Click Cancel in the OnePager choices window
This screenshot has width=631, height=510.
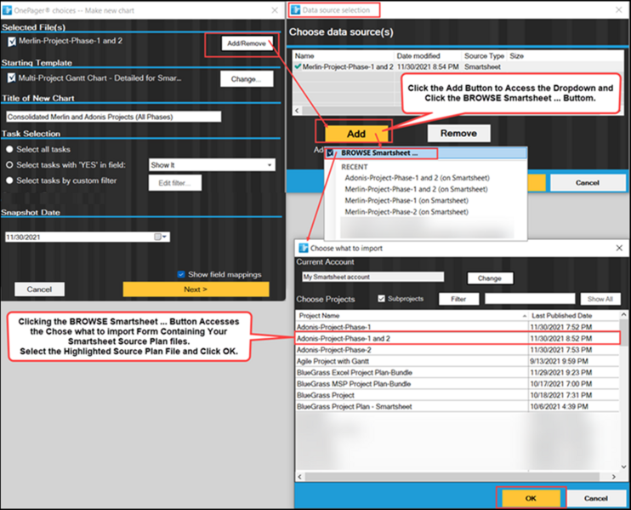[x=39, y=289]
